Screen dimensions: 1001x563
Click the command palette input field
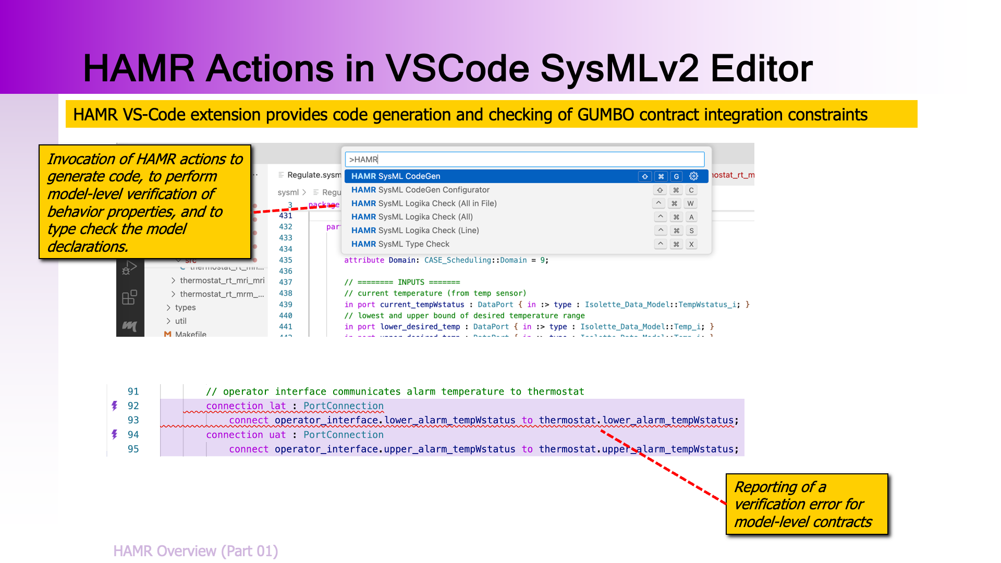(x=524, y=160)
